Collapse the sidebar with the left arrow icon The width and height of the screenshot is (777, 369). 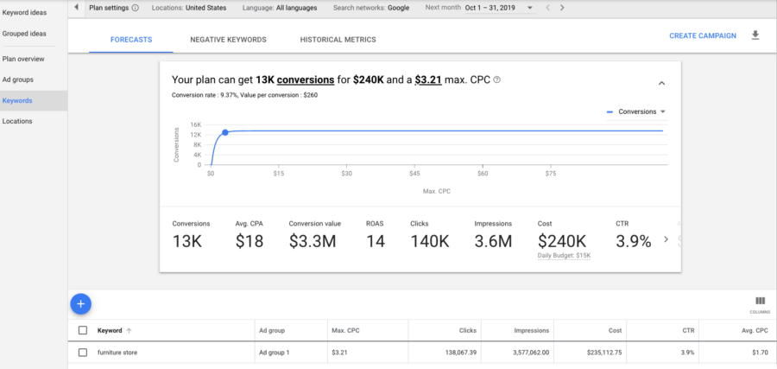pyautogui.click(x=76, y=8)
